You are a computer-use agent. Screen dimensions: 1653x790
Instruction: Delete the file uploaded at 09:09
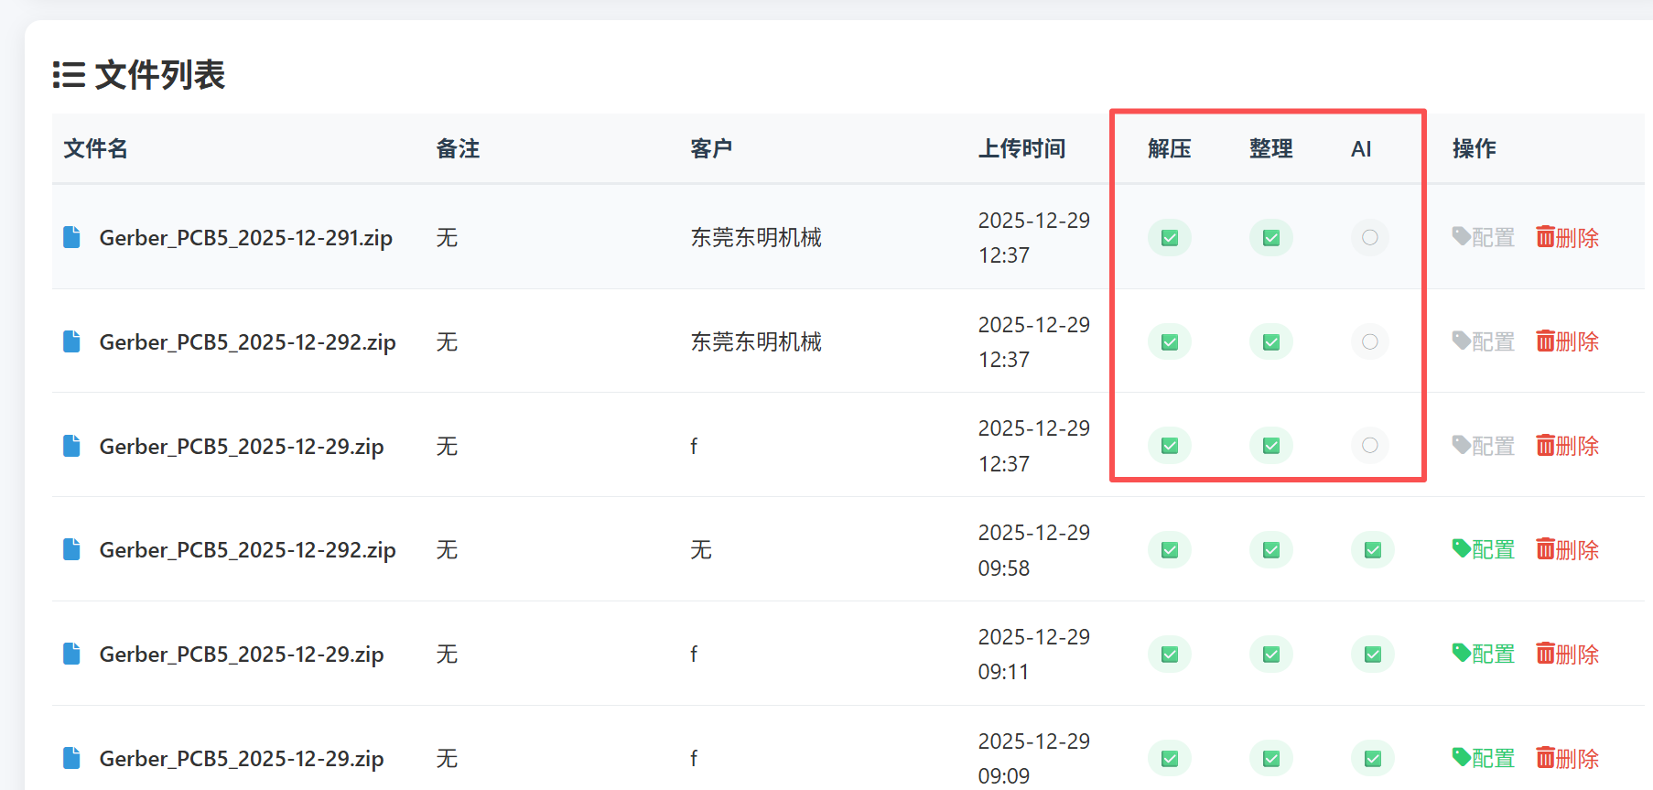tap(1568, 758)
